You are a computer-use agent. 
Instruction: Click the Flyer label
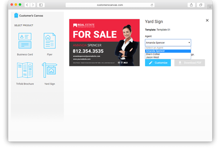(50, 54)
